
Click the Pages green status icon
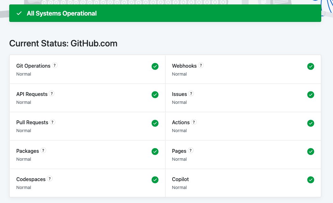pyautogui.click(x=311, y=152)
